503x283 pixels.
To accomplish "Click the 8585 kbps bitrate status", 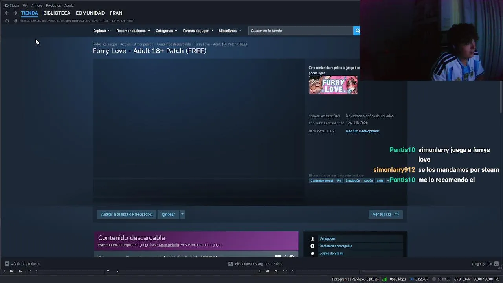I will (398, 279).
